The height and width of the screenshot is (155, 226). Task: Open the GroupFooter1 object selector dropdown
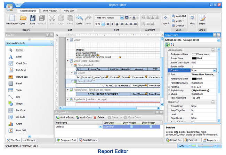(219, 40)
